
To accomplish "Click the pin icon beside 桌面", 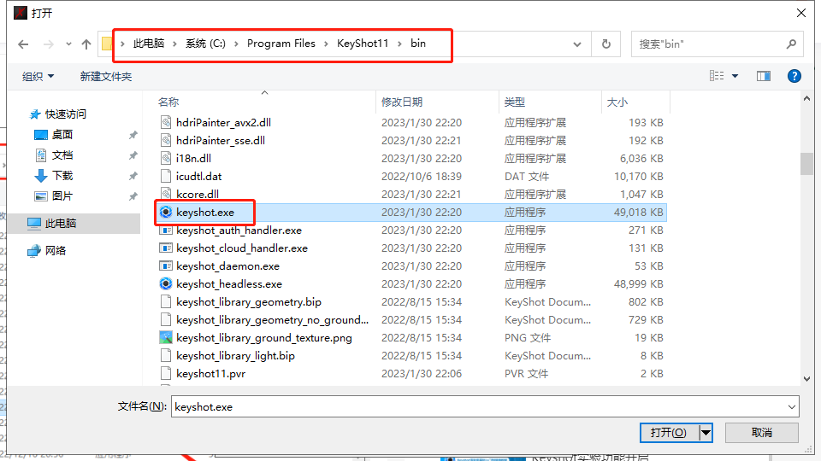I will (133, 135).
